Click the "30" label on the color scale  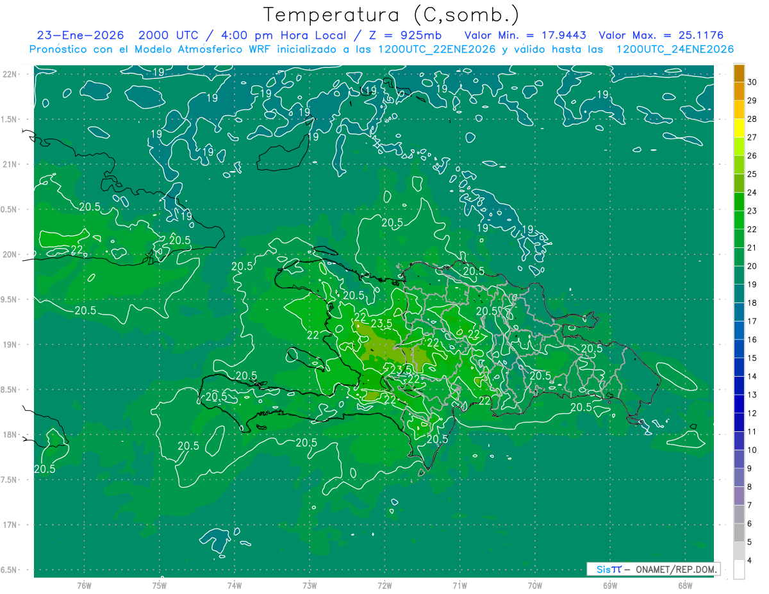click(x=752, y=82)
